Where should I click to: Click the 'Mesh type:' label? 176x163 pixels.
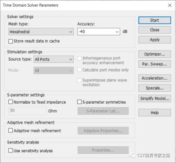(19, 24)
